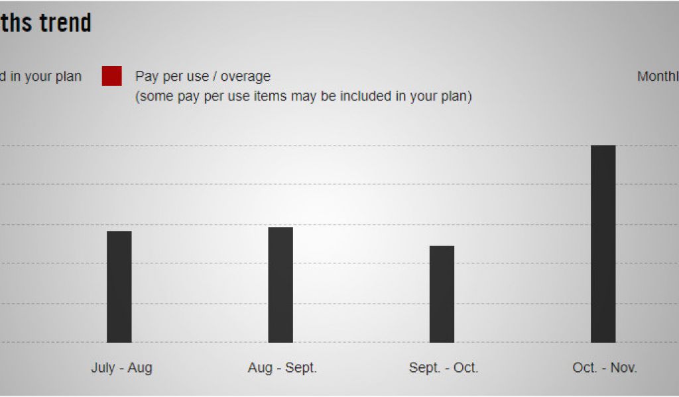Select the Aug - Sept. bar
The width and height of the screenshot is (679, 397).
coord(280,285)
